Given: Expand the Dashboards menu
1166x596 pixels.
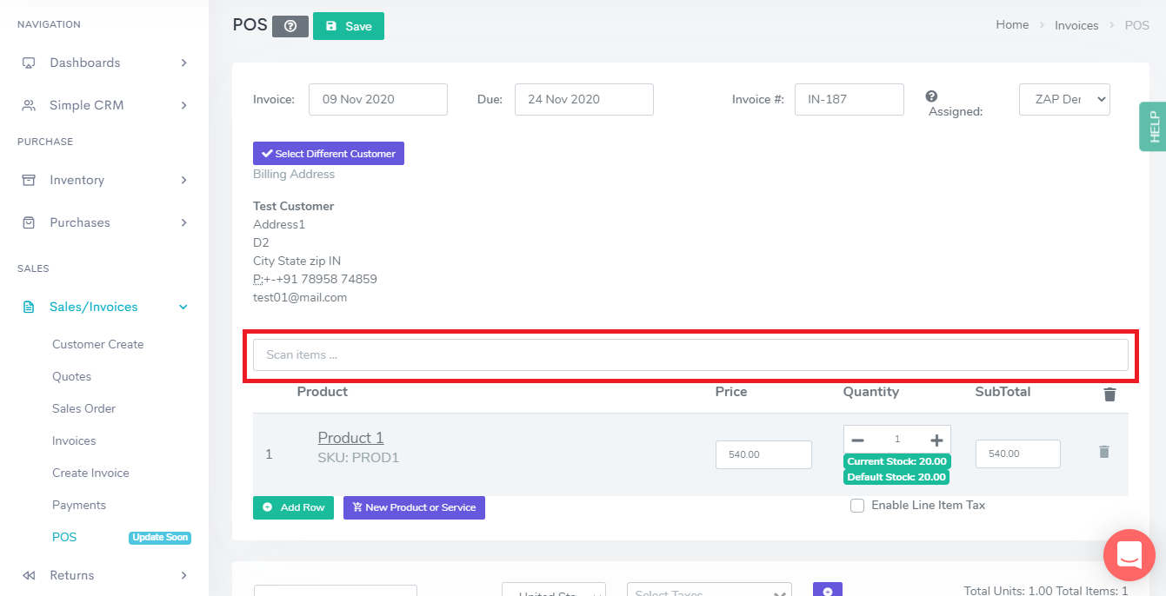Looking at the screenshot, I should [x=104, y=63].
